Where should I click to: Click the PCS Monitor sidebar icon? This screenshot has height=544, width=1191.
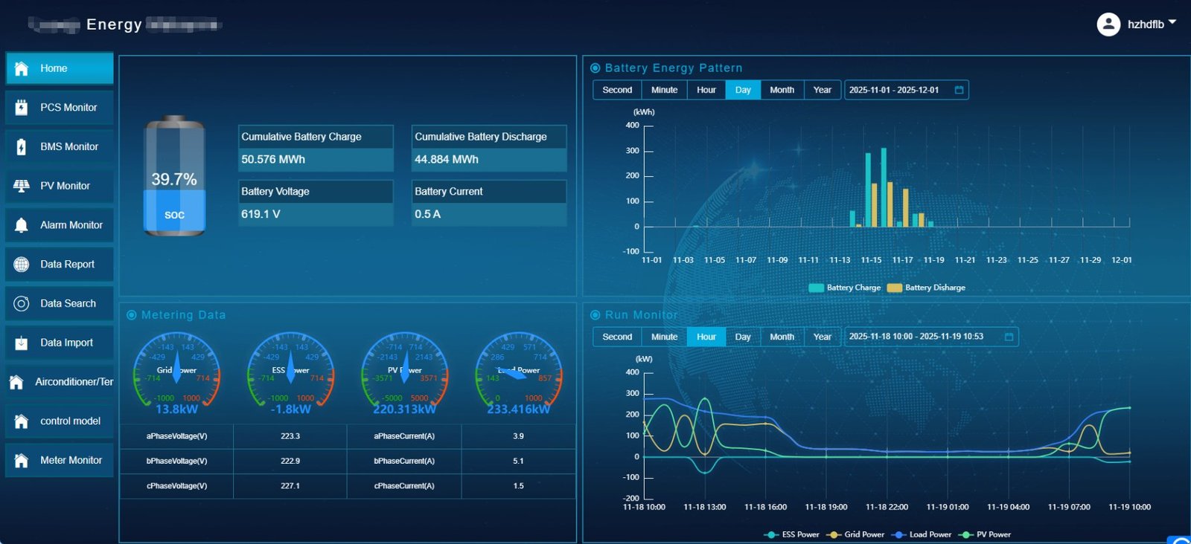pos(22,108)
